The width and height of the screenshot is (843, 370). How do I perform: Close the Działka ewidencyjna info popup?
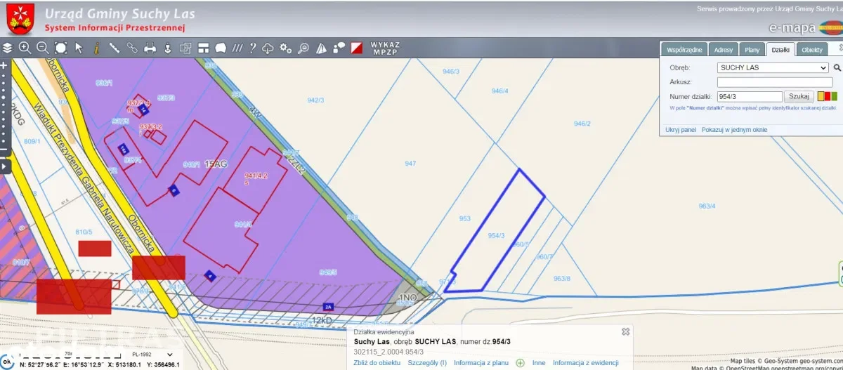[x=625, y=331]
